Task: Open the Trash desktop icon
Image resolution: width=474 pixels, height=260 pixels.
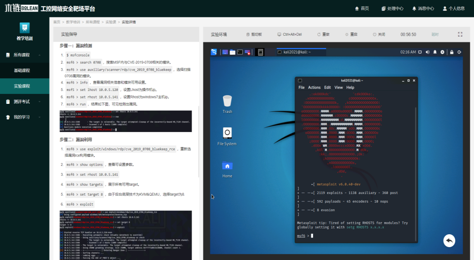Action: [227, 104]
